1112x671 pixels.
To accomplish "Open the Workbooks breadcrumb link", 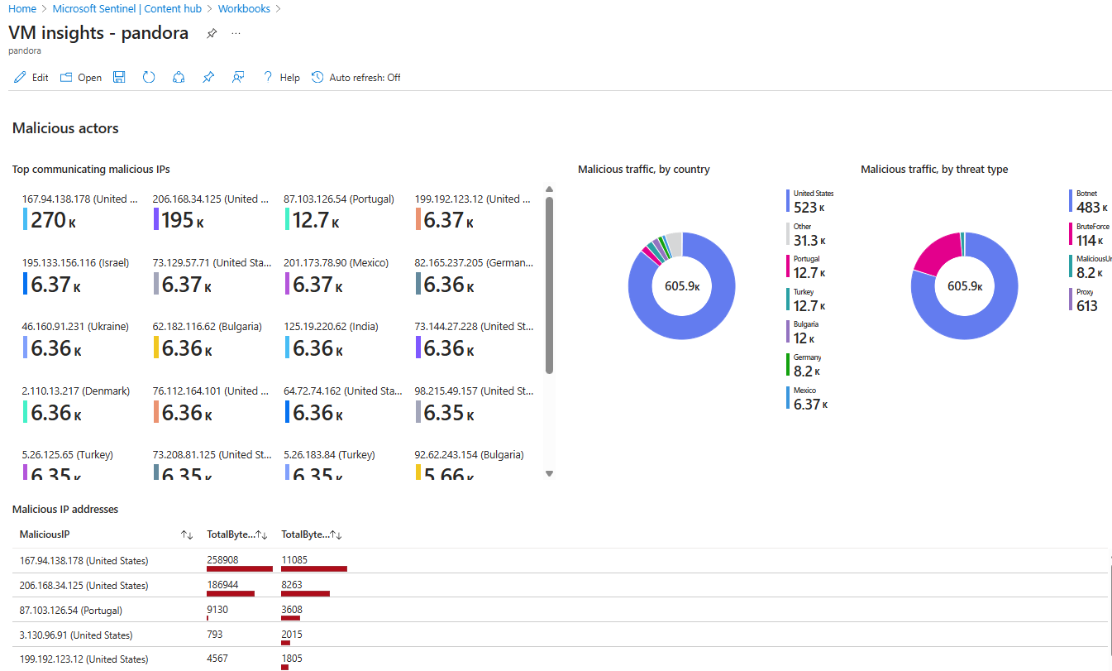I will tap(244, 8).
